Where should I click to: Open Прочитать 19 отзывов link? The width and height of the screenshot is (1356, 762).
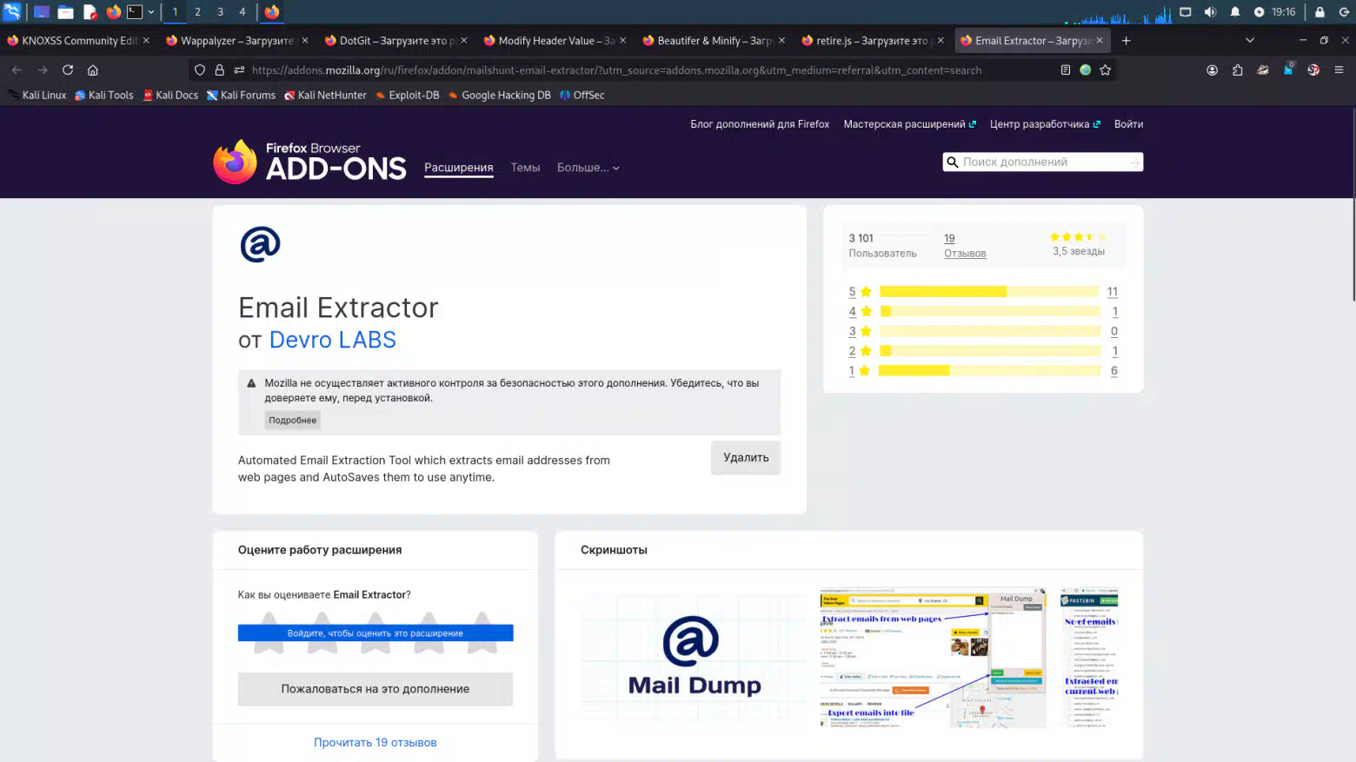[x=376, y=743]
